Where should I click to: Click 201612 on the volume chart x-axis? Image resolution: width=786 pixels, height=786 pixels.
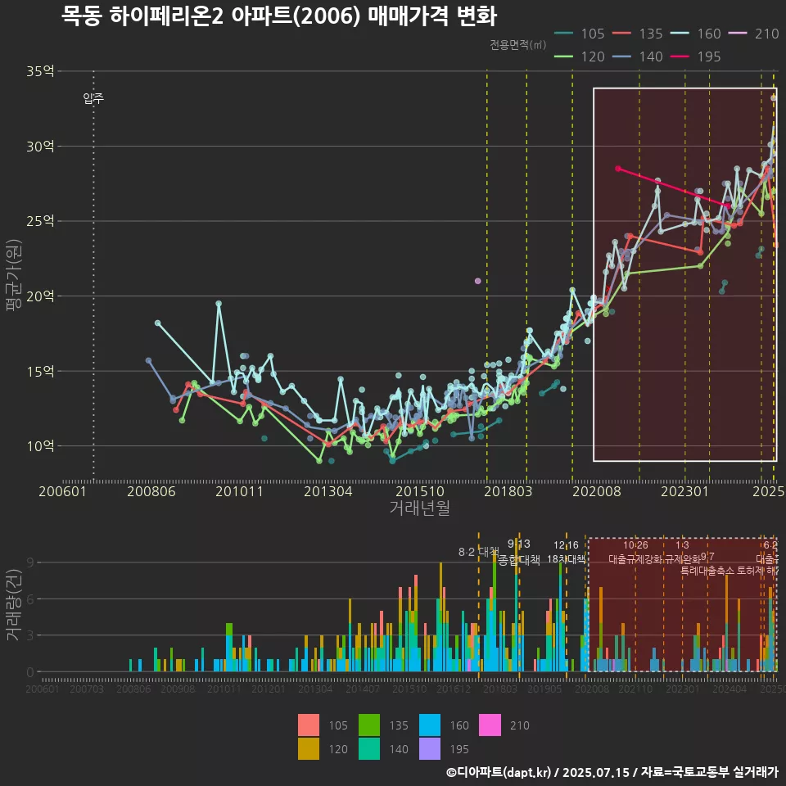pos(454,689)
